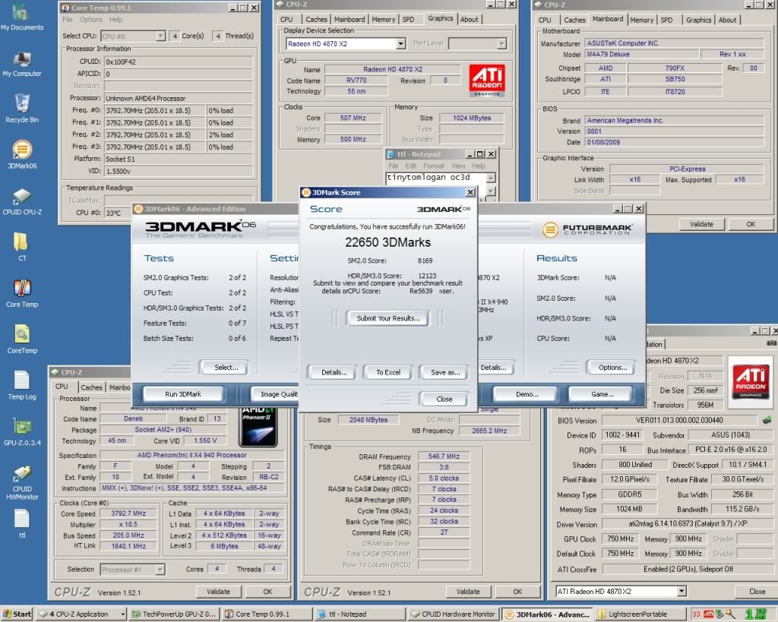Click Run 3DMark button
Image resolution: width=778 pixels, height=622 pixels.
(x=182, y=394)
